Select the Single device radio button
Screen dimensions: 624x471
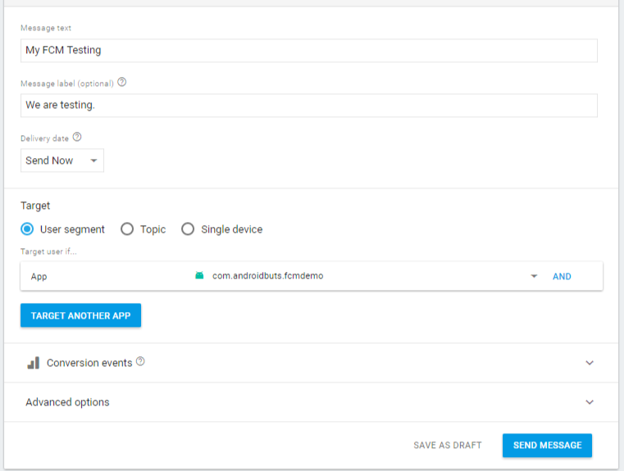[188, 229]
